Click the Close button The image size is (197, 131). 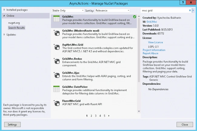(185, 124)
